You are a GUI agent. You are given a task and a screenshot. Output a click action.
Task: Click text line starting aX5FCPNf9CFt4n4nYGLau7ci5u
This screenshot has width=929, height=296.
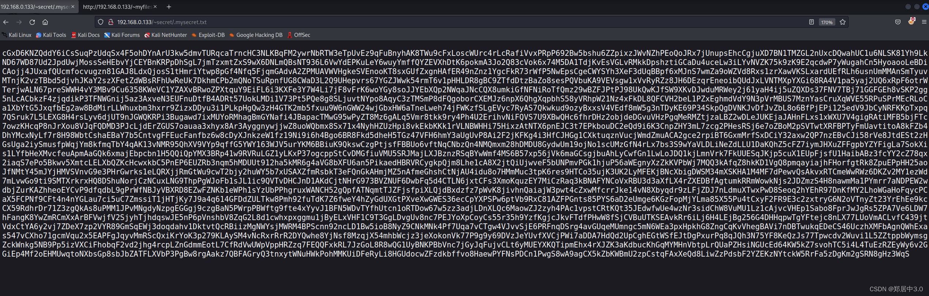coord(465,199)
